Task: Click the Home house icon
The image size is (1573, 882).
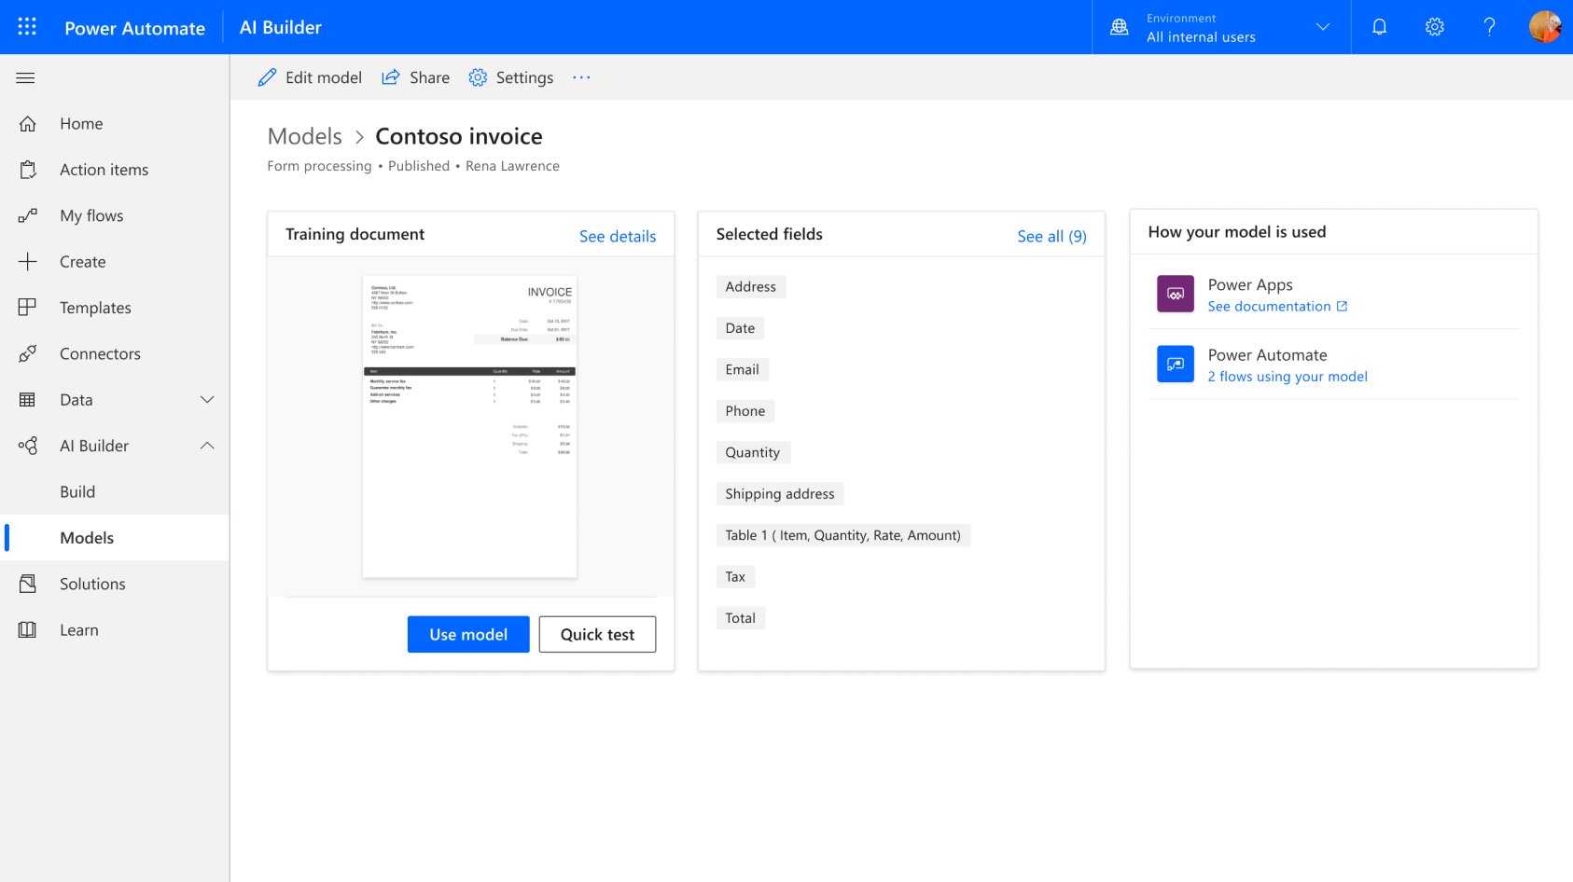Action: [28, 123]
